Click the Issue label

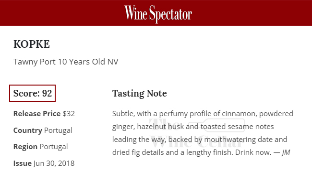point(22,163)
